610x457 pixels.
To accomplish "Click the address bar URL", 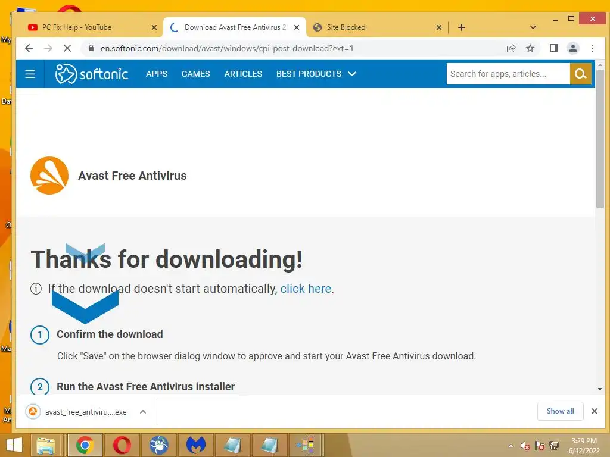I will 227,48.
